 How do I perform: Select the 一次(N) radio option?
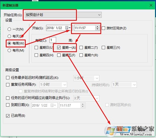coord(9,29)
